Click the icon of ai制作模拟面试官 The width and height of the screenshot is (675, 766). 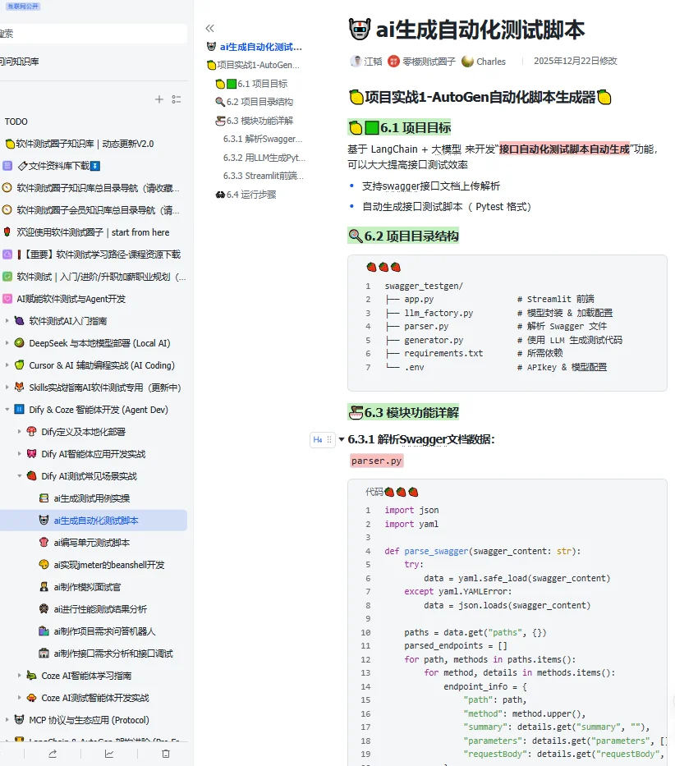pyautogui.click(x=44, y=587)
